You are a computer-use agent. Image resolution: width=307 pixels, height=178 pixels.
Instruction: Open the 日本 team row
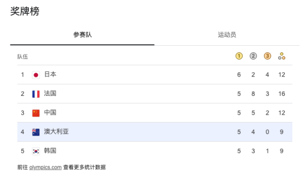click(x=154, y=75)
